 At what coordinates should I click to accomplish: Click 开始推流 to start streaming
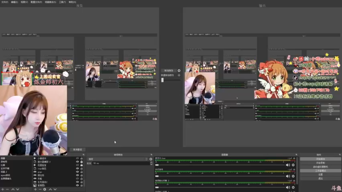click(320, 159)
